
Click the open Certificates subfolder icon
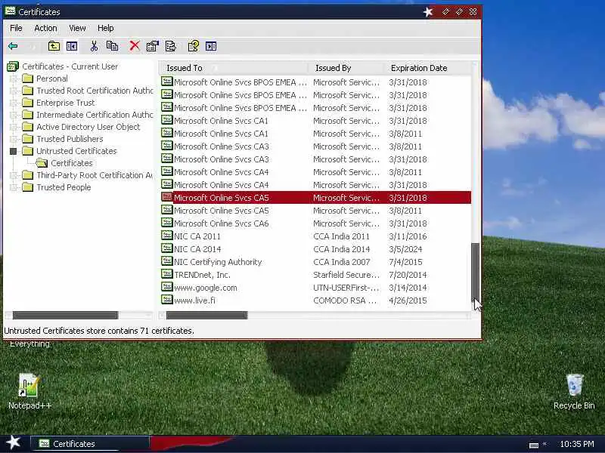[42, 163]
